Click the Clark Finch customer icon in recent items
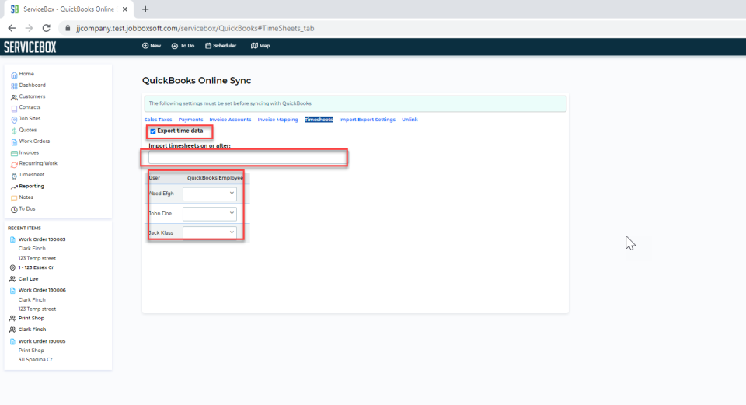The width and height of the screenshot is (746, 405). (12, 330)
